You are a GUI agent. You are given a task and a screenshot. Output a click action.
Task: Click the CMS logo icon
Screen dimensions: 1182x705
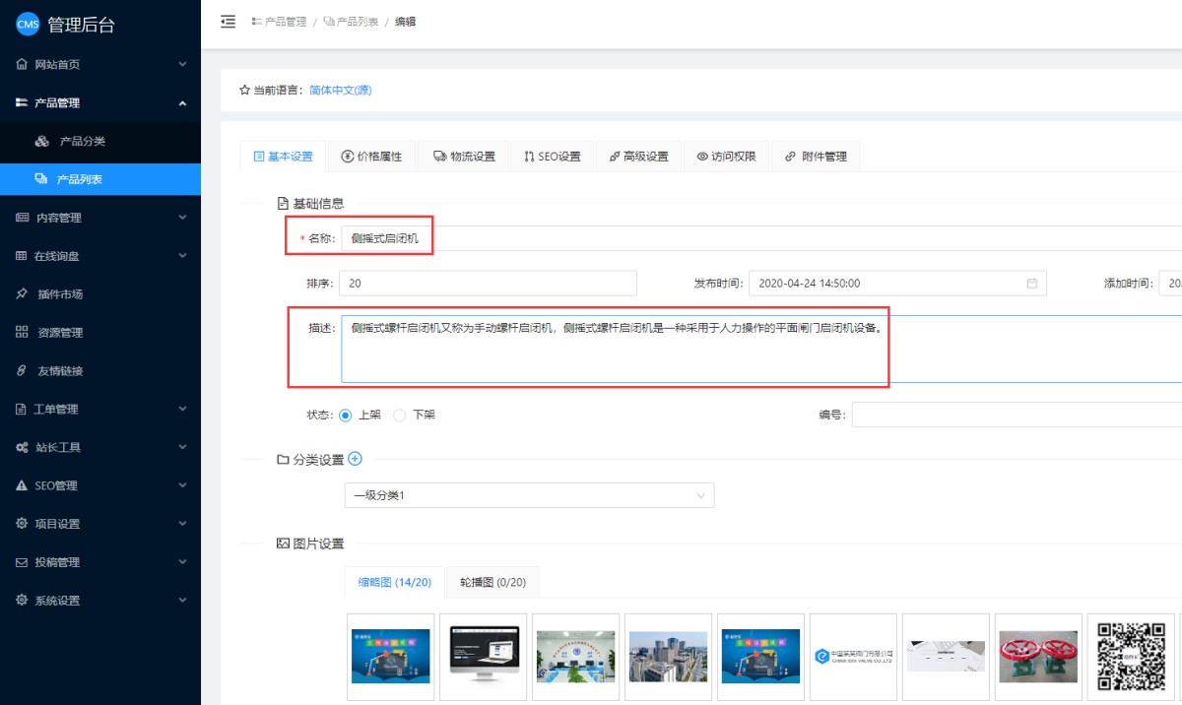[28, 26]
